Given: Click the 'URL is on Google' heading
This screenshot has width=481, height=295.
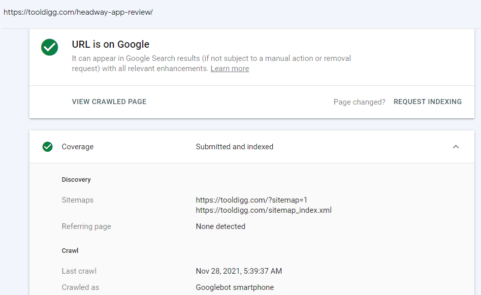Looking at the screenshot, I should pyautogui.click(x=110, y=44).
